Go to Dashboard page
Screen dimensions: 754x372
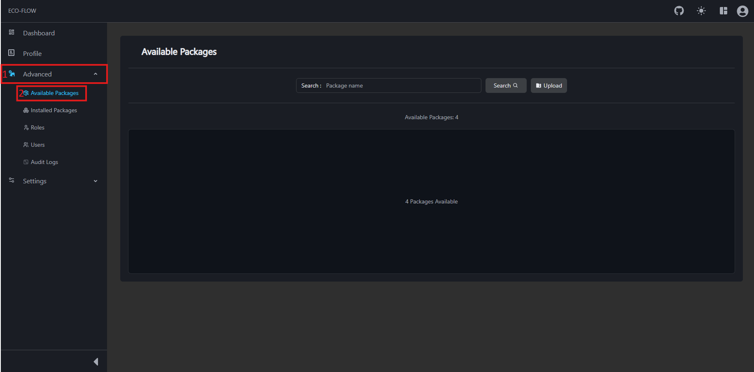(x=39, y=33)
